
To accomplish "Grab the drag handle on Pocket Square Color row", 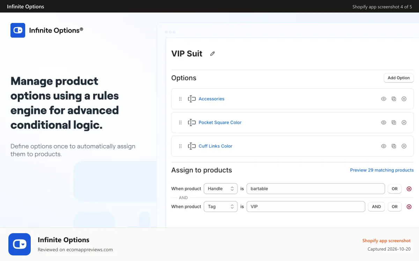I will click(x=181, y=122).
